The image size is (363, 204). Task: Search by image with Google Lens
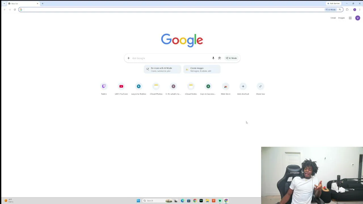click(x=220, y=58)
